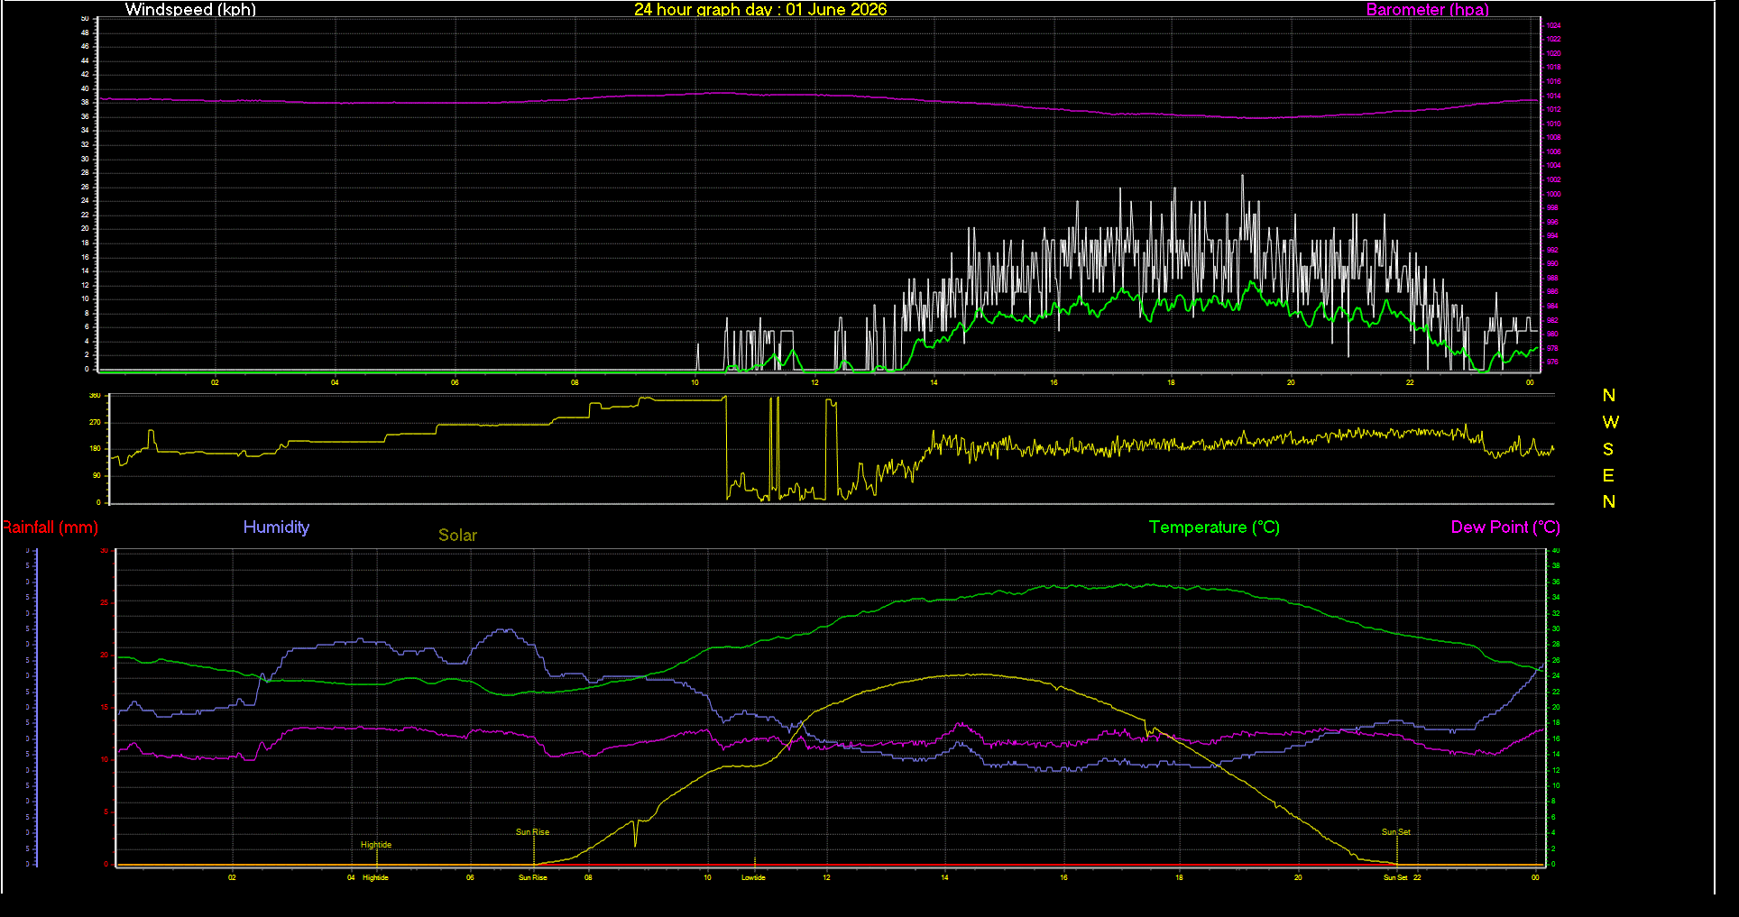Click the 'Hightide' marker label inside lower graph
This screenshot has width=1739, height=917.
click(376, 845)
